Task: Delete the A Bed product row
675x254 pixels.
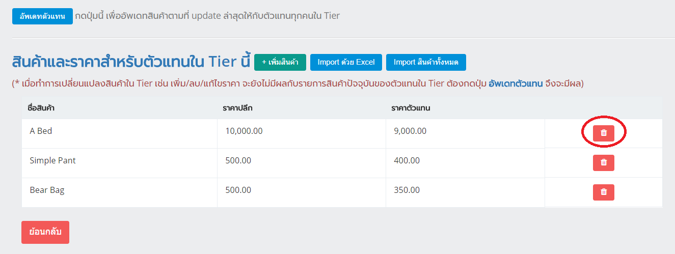Action: click(x=603, y=133)
